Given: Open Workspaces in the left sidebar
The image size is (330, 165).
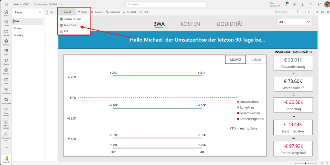Looking at the screenshot, I should [6, 101].
